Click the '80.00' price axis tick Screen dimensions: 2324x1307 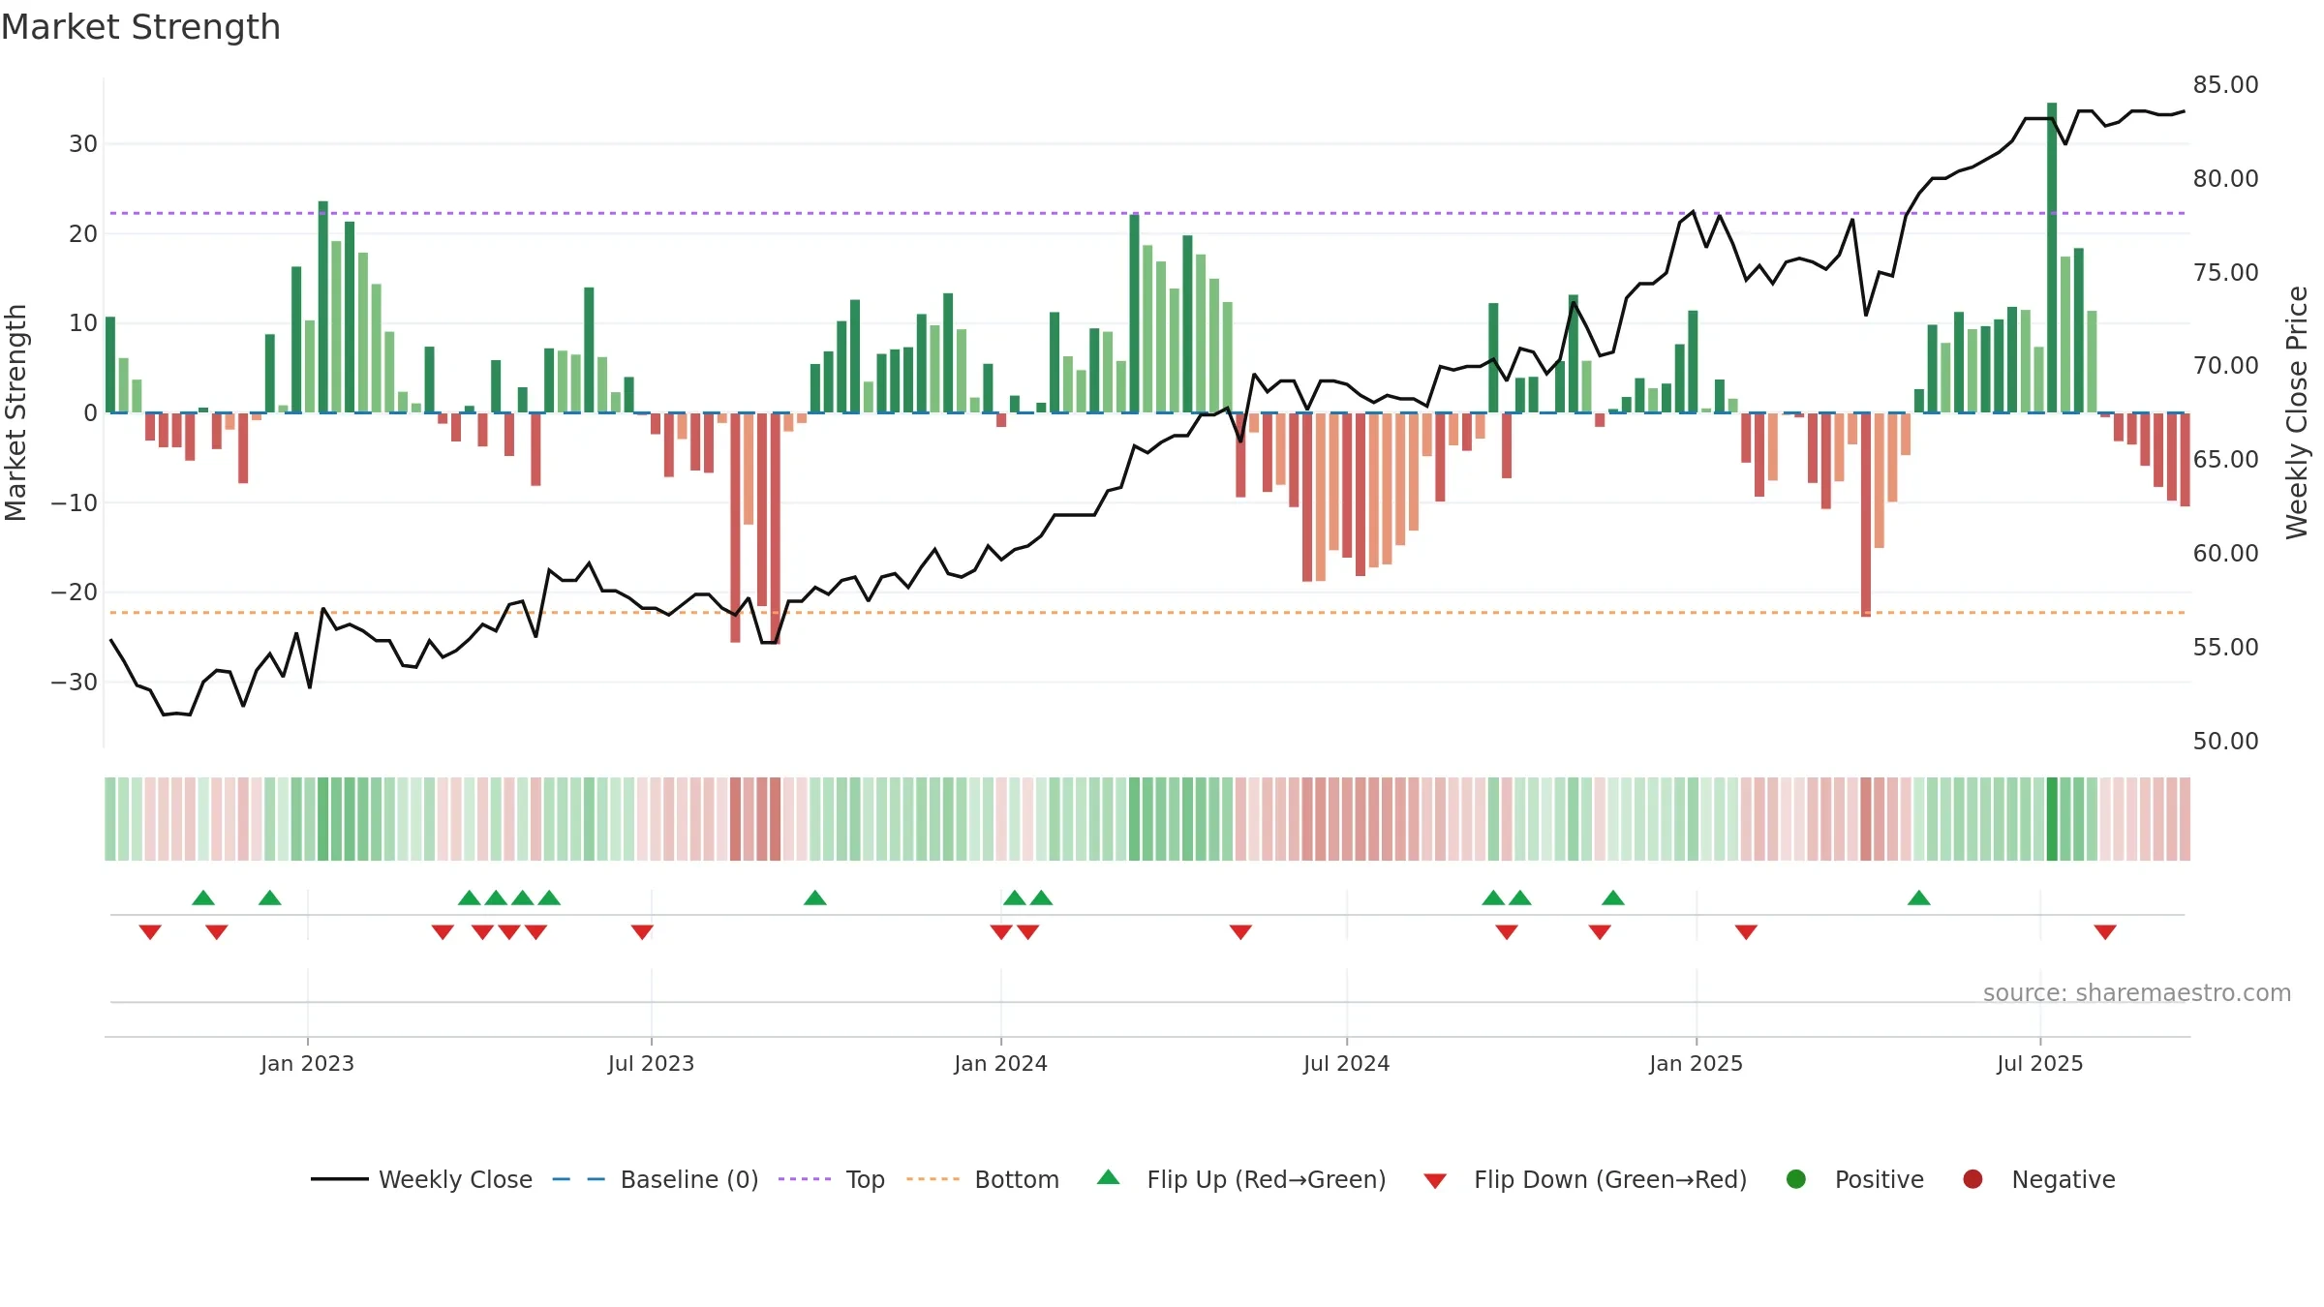pos(2225,179)
